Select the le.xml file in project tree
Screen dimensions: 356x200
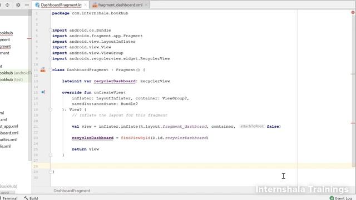point(5,146)
